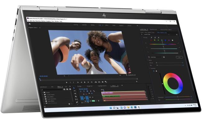This screenshot has width=202, height=124.
Task: Expand the Presets folder in Effects
Action: point(43,92)
